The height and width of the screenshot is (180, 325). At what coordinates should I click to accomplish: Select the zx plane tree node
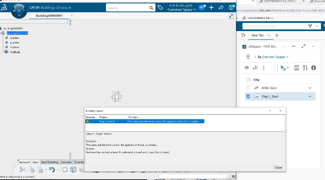(15, 47)
